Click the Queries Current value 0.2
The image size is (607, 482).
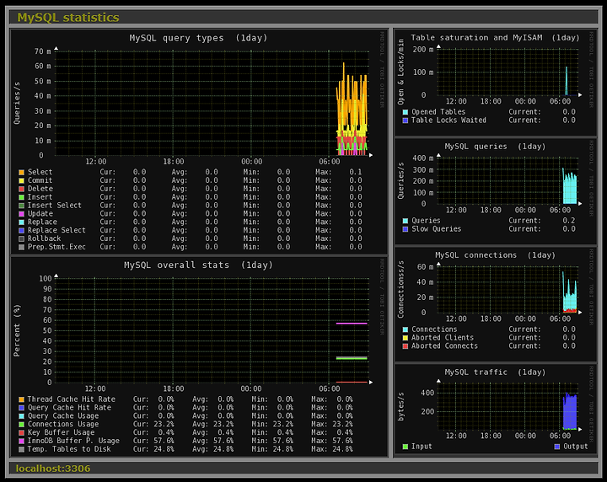coord(569,221)
